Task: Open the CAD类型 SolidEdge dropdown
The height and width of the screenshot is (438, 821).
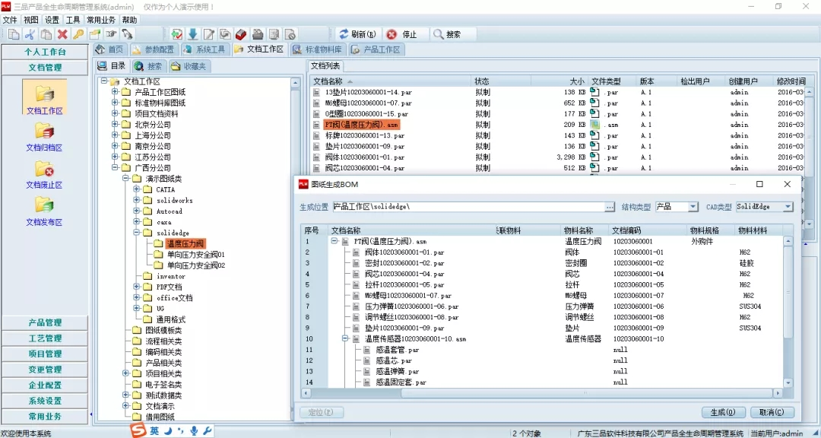Action: click(x=788, y=207)
